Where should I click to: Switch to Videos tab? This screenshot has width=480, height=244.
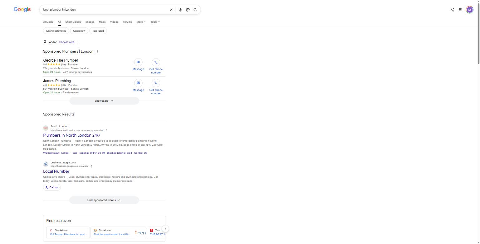coord(114,22)
